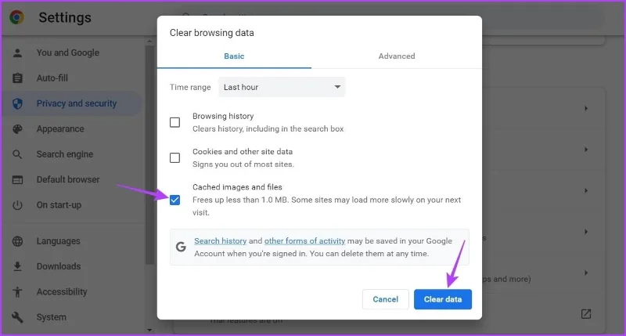Switch to the Basic tab
The height and width of the screenshot is (336, 626).
[x=234, y=56]
